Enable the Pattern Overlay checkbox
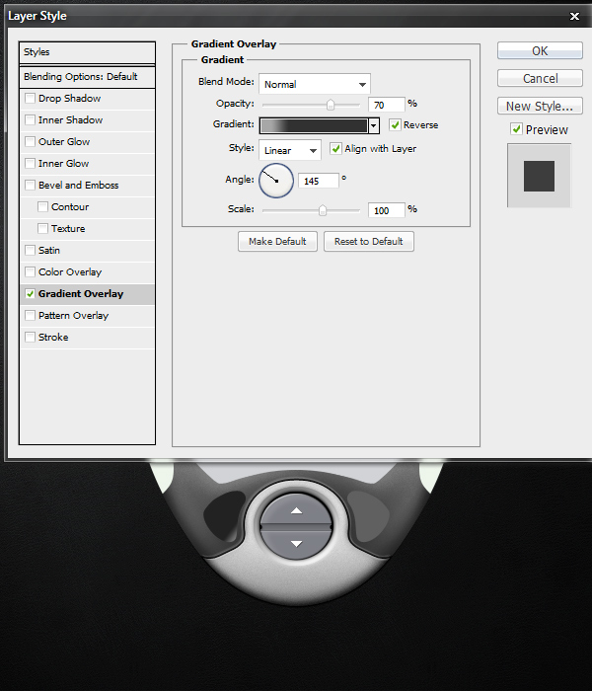 [30, 316]
